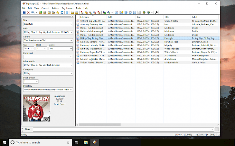Open the View menu
The width and height of the screenshot is (235, 146).
tap(37, 8)
